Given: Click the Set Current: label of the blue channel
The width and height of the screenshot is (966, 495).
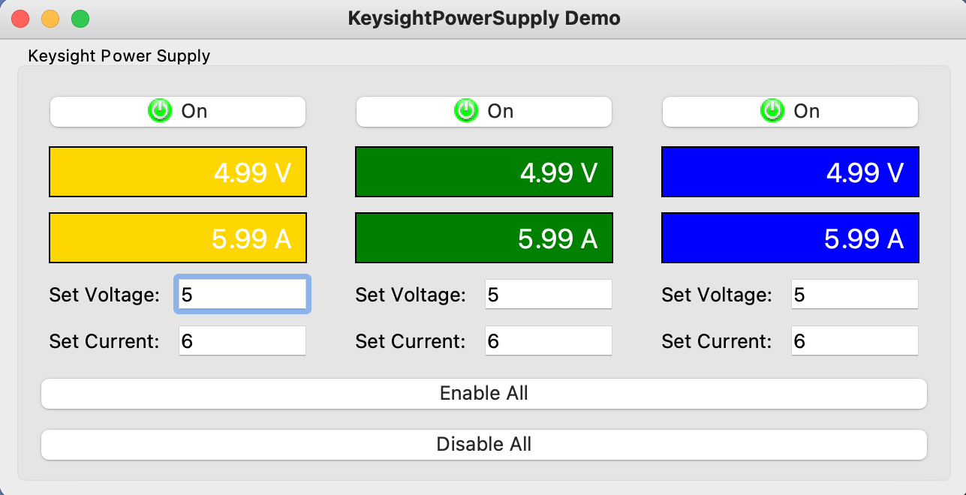Looking at the screenshot, I should (x=717, y=341).
